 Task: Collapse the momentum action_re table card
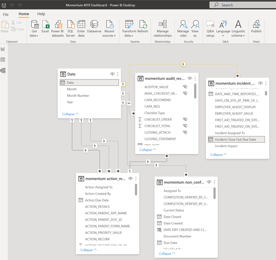[x=88, y=250]
